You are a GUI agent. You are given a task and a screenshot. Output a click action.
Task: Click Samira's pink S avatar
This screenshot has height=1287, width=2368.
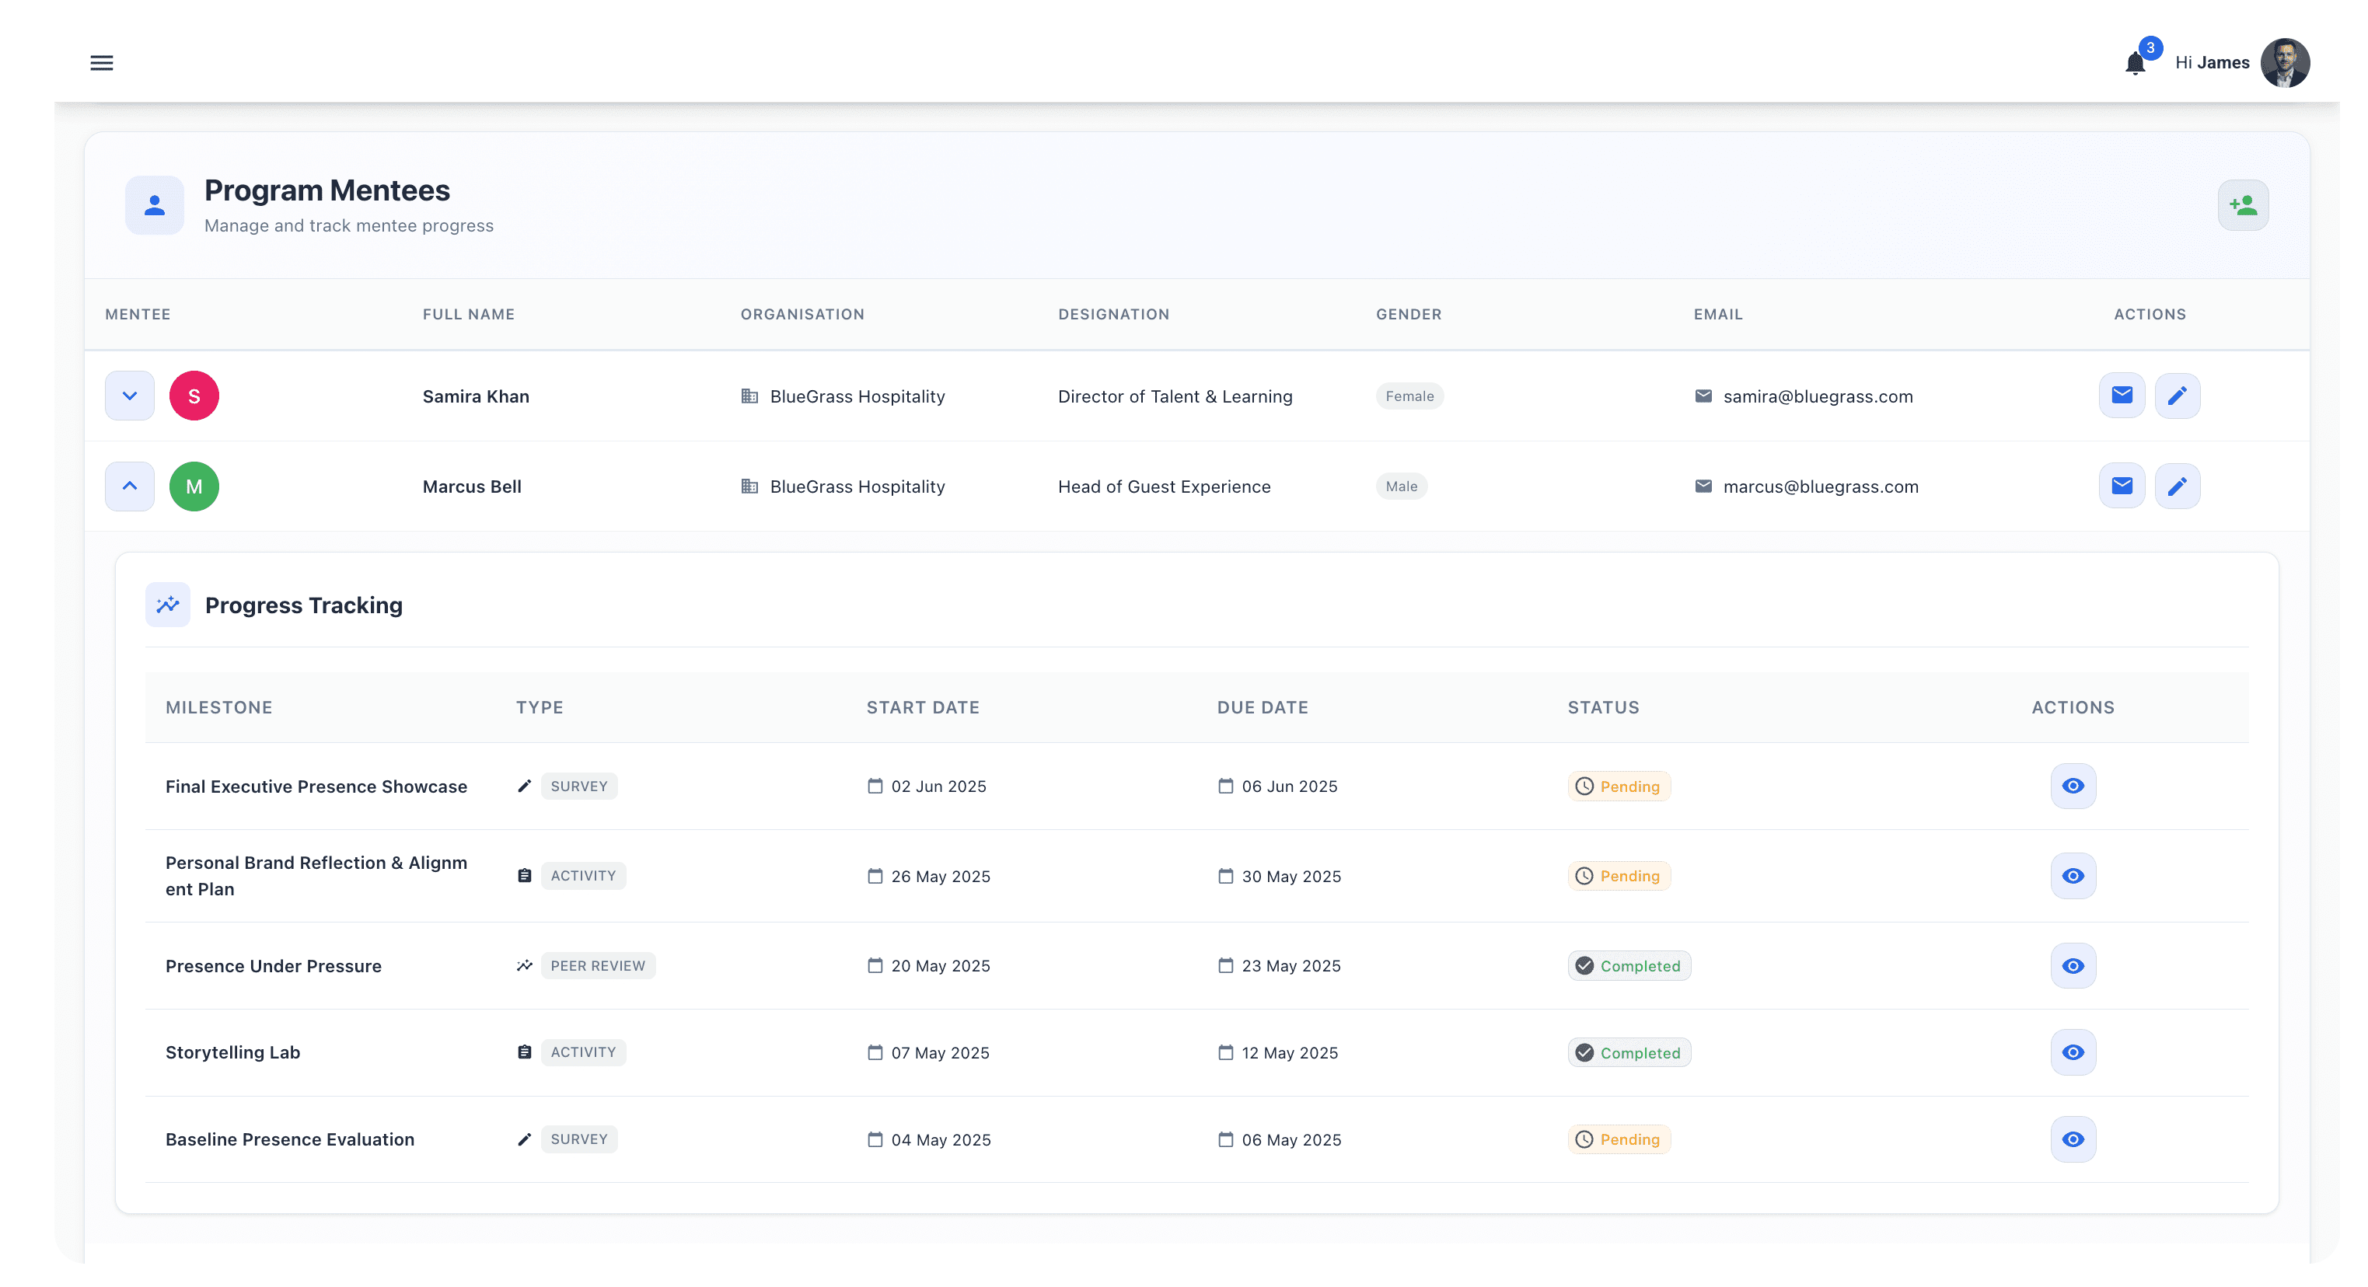[194, 396]
